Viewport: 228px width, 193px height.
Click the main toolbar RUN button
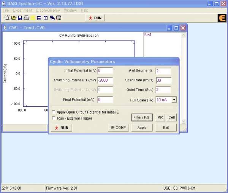tap(95, 18)
